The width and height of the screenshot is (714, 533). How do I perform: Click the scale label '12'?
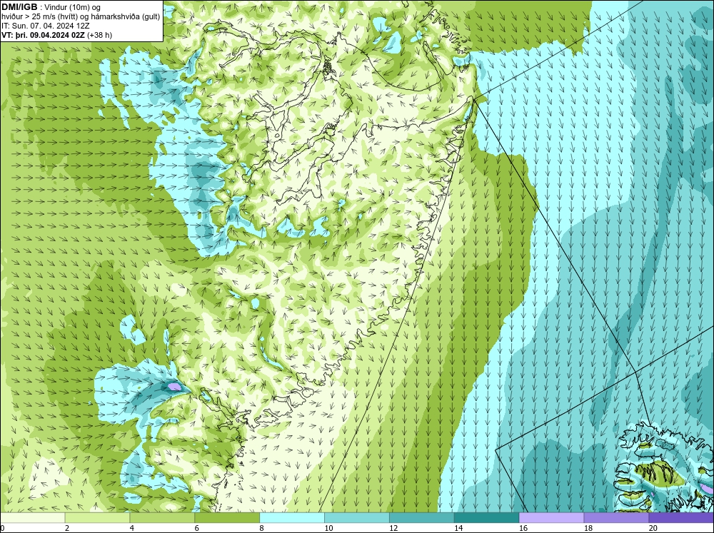[393, 528]
